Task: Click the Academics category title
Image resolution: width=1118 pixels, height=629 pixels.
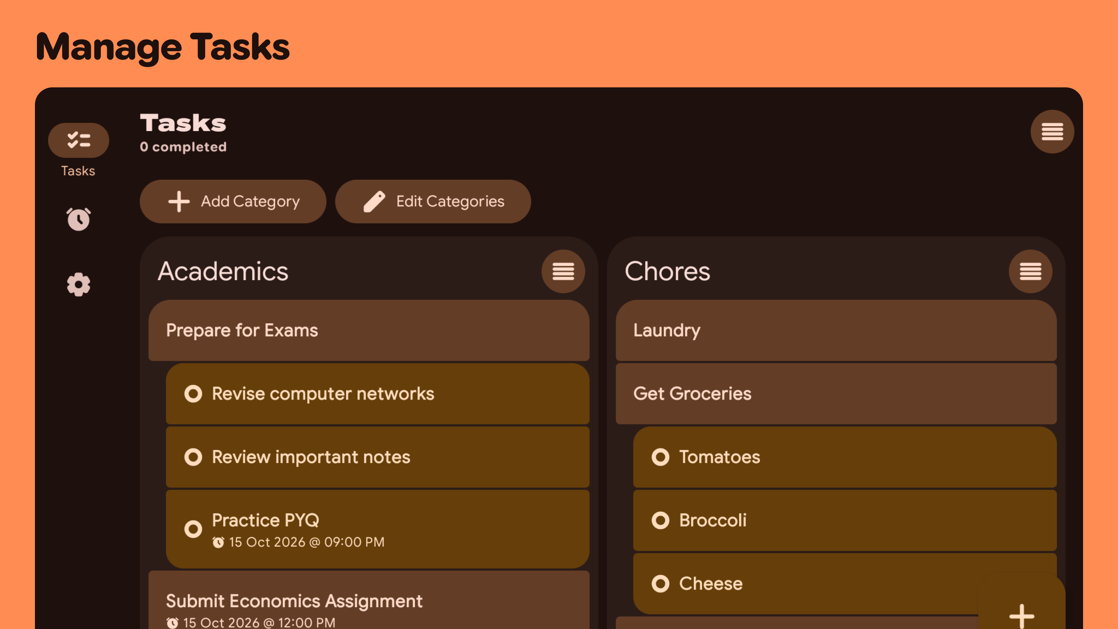Action: 223,271
